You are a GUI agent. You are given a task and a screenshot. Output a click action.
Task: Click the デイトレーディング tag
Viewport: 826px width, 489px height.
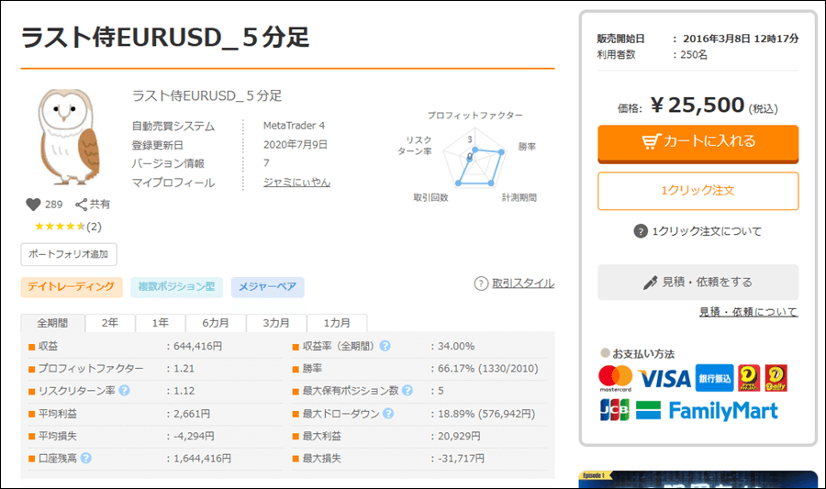tap(72, 287)
